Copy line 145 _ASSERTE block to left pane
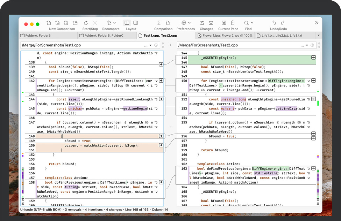This screenshot has height=221, width=341. 314,58
